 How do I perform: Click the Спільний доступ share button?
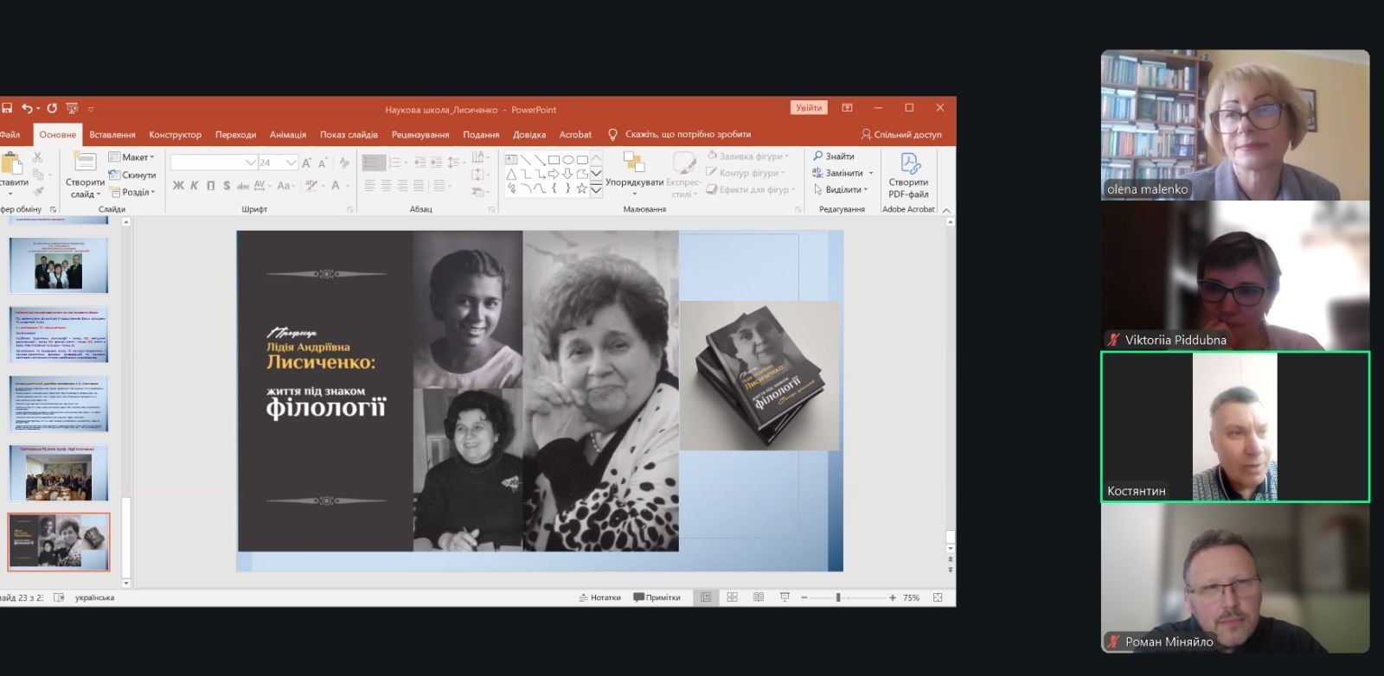901,135
